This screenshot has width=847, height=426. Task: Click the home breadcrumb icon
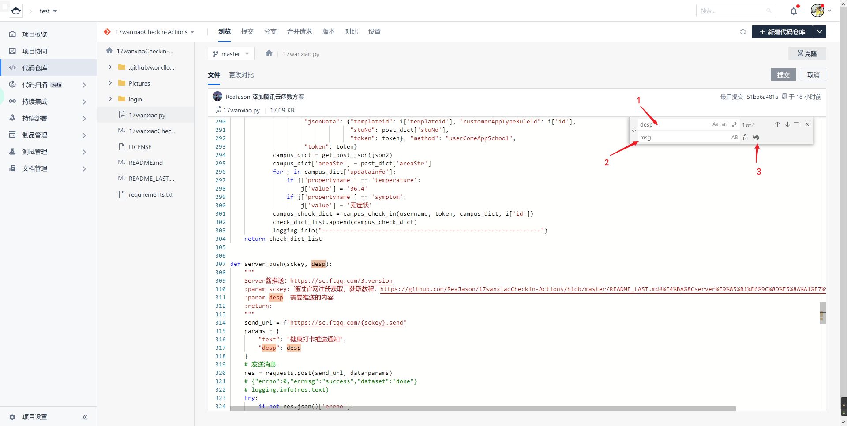269,53
